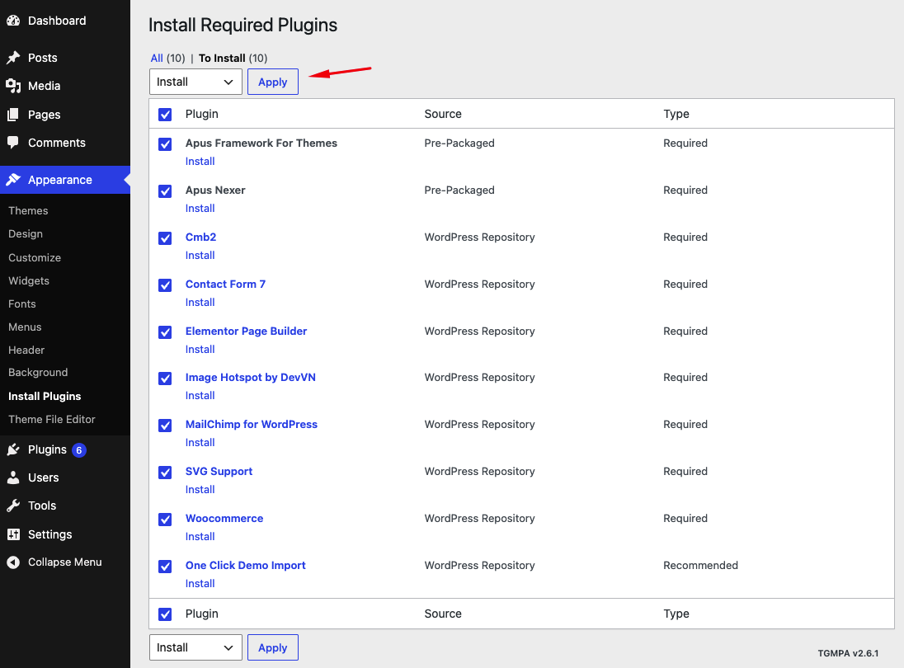Toggle select-all checkbox in table header
The width and height of the screenshot is (904, 668).
pos(165,114)
